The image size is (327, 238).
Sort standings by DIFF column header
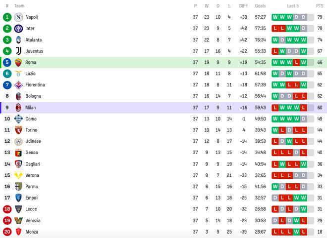click(x=243, y=6)
